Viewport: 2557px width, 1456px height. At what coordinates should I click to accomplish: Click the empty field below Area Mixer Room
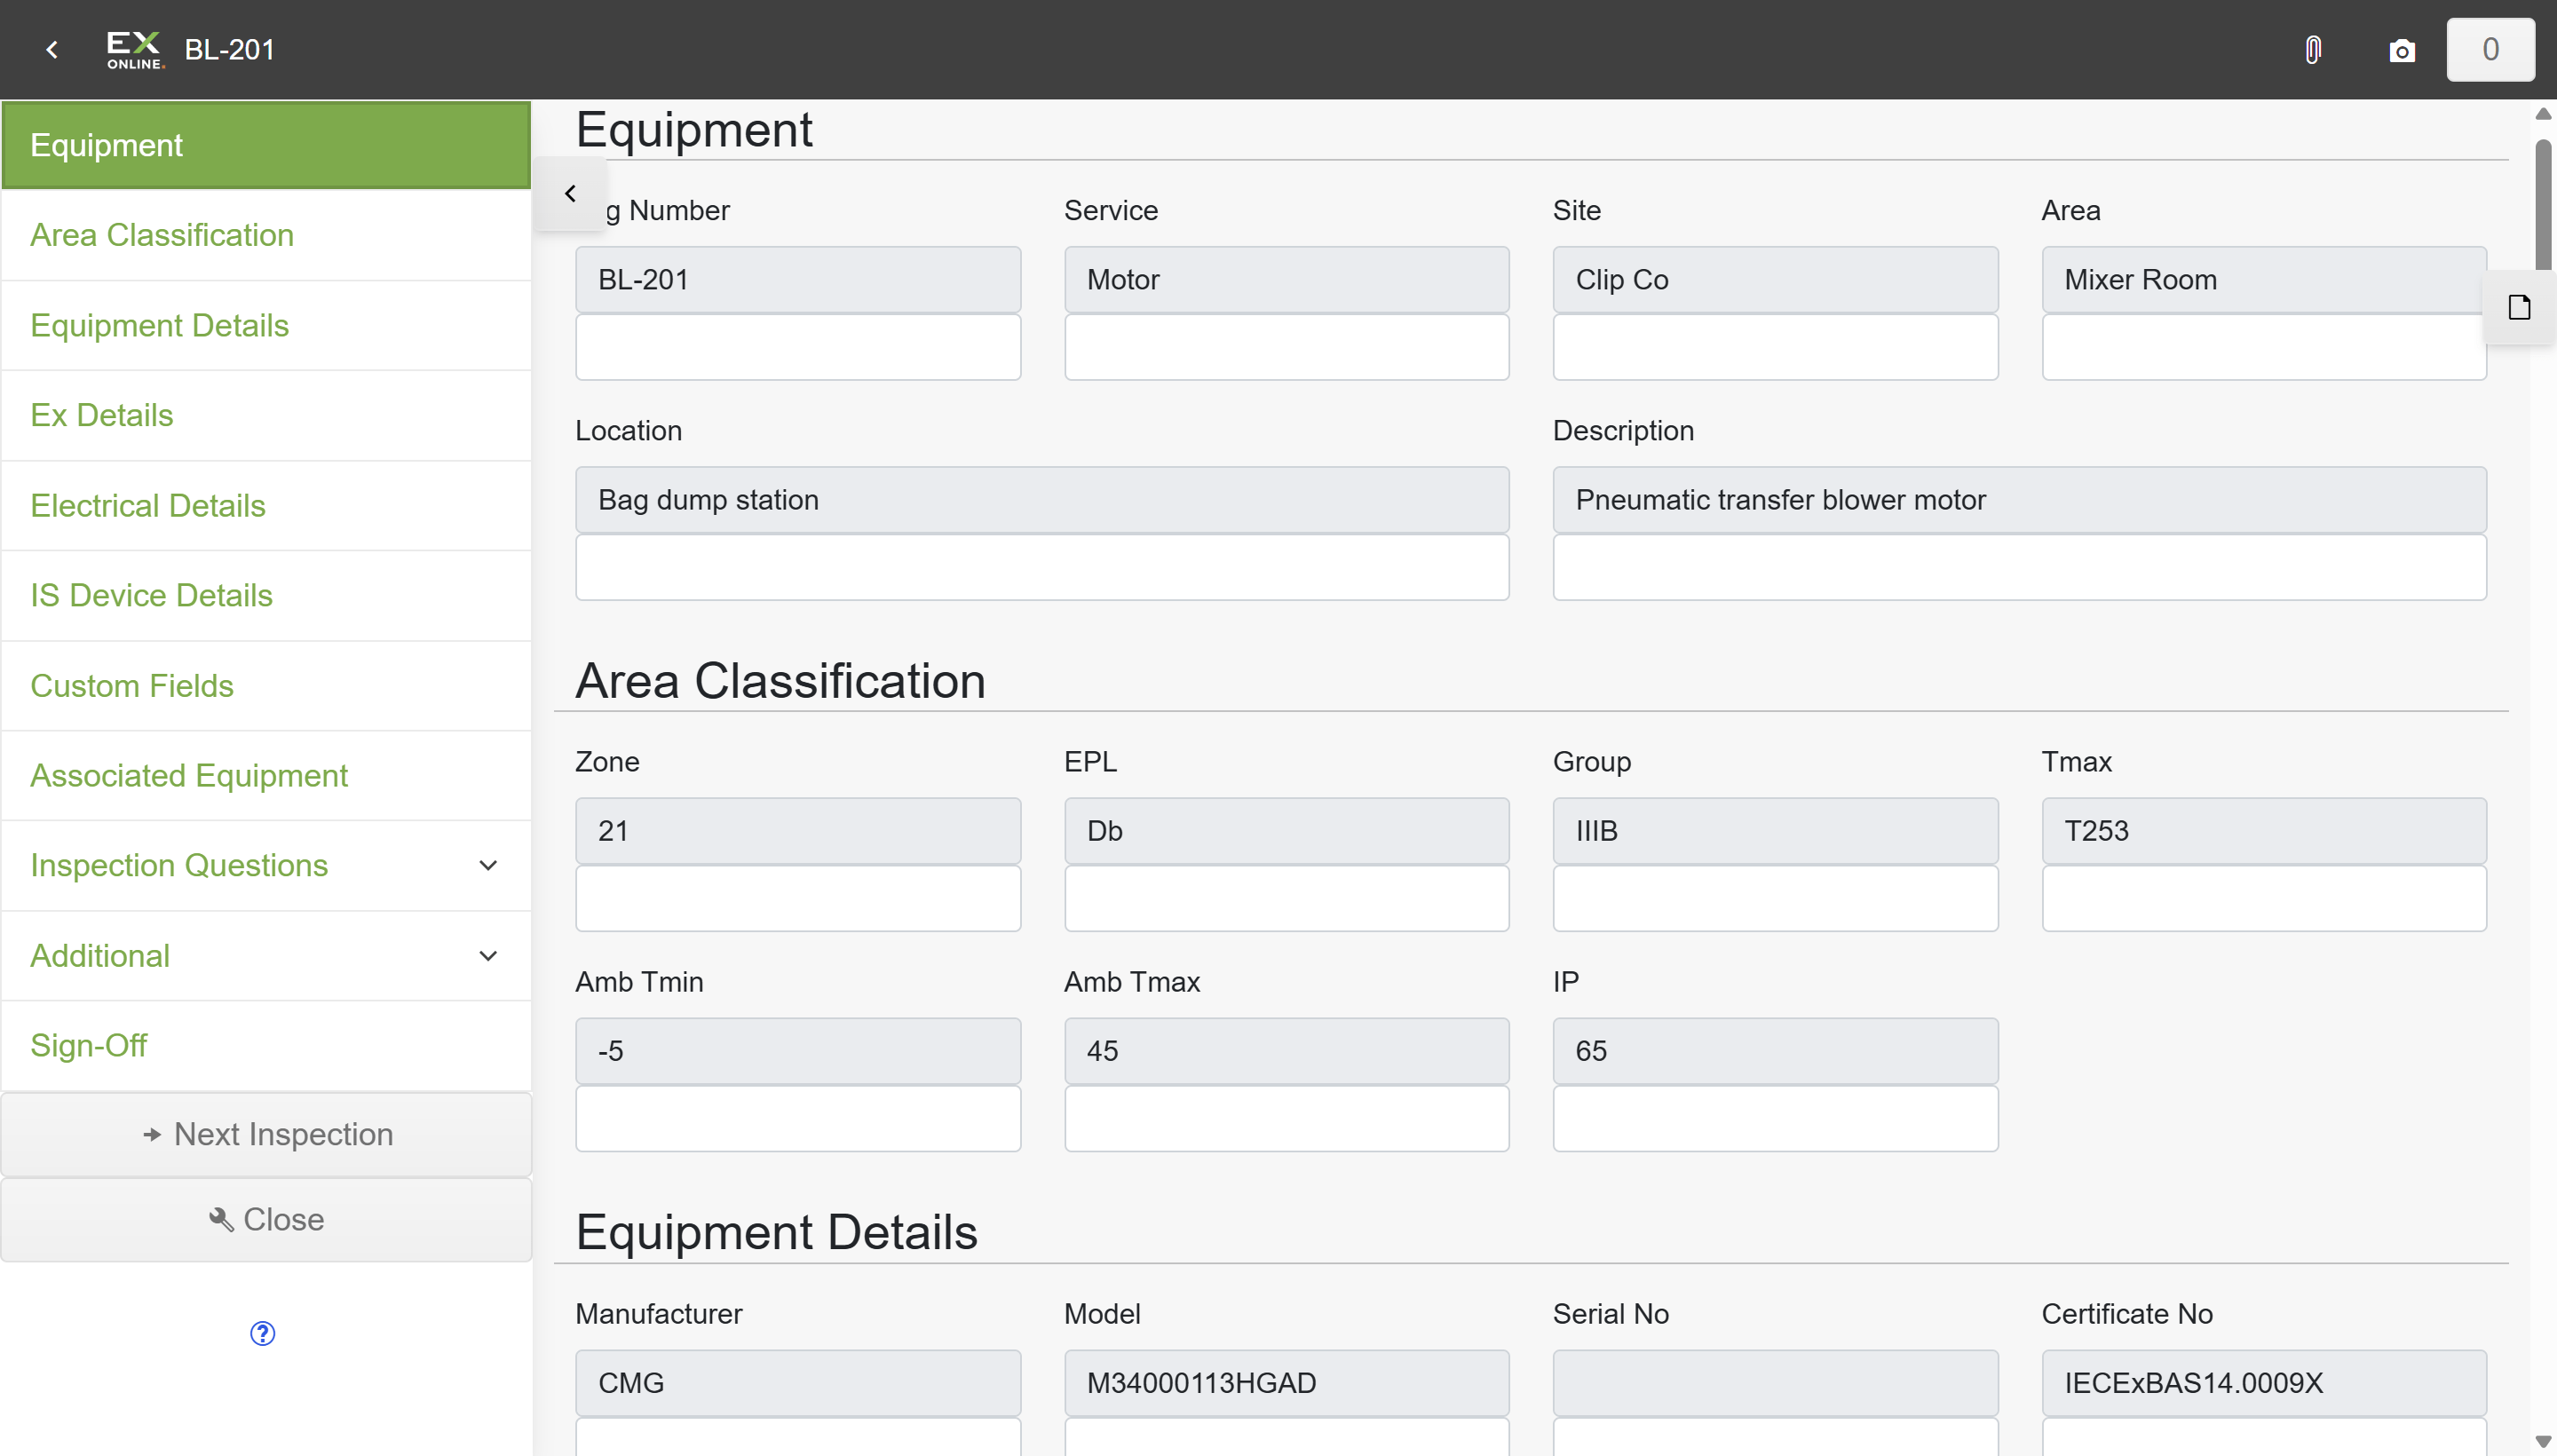pyautogui.click(x=2264, y=347)
